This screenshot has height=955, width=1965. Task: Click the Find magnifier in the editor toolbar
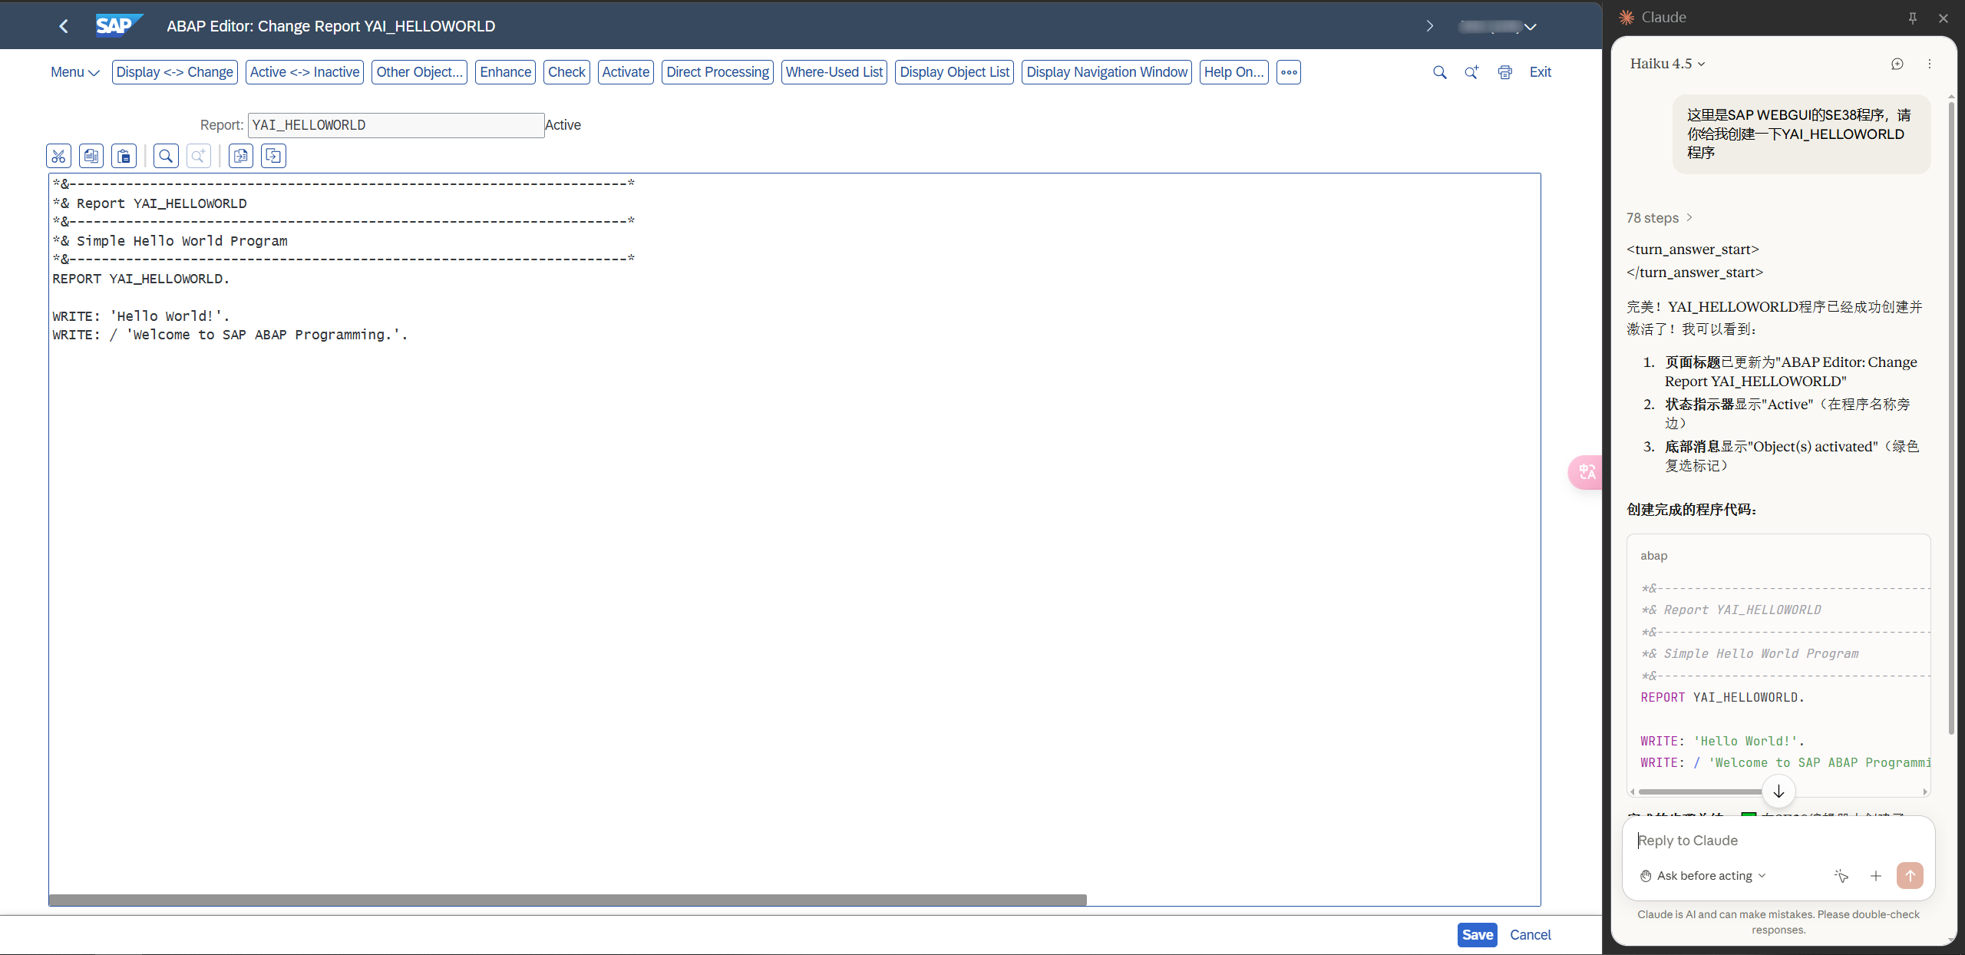pyautogui.click(x=166, y=156)
